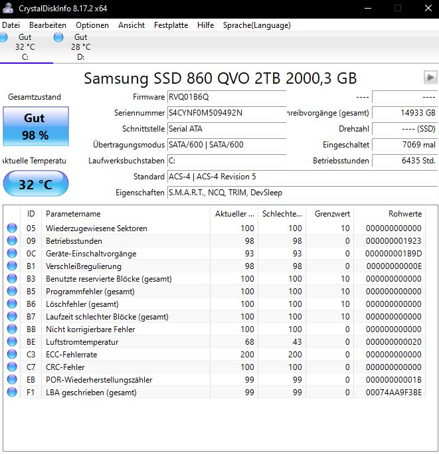The image size is (439, 455).
Task: Select the D: drive tab at 28 °C
Action: pyautogui.click(x=80, y=46)
